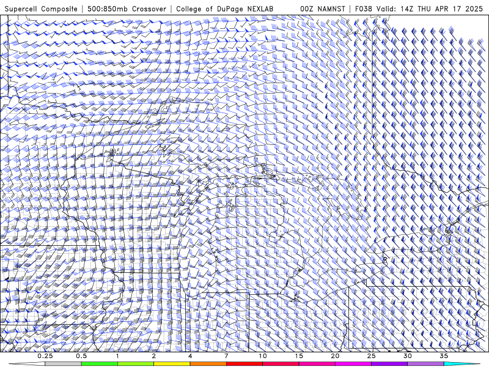Click the gray 0.25–0.5 color bar segment
The height and width of the screenshot is (367, 489).
[x=63, y=364]
